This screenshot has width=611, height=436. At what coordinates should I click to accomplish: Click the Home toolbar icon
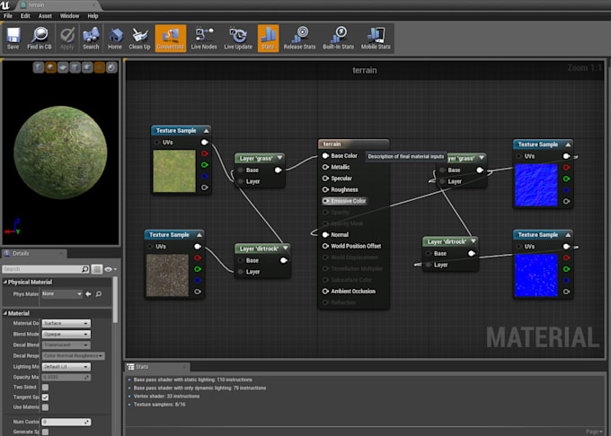[x=115, y=37]
